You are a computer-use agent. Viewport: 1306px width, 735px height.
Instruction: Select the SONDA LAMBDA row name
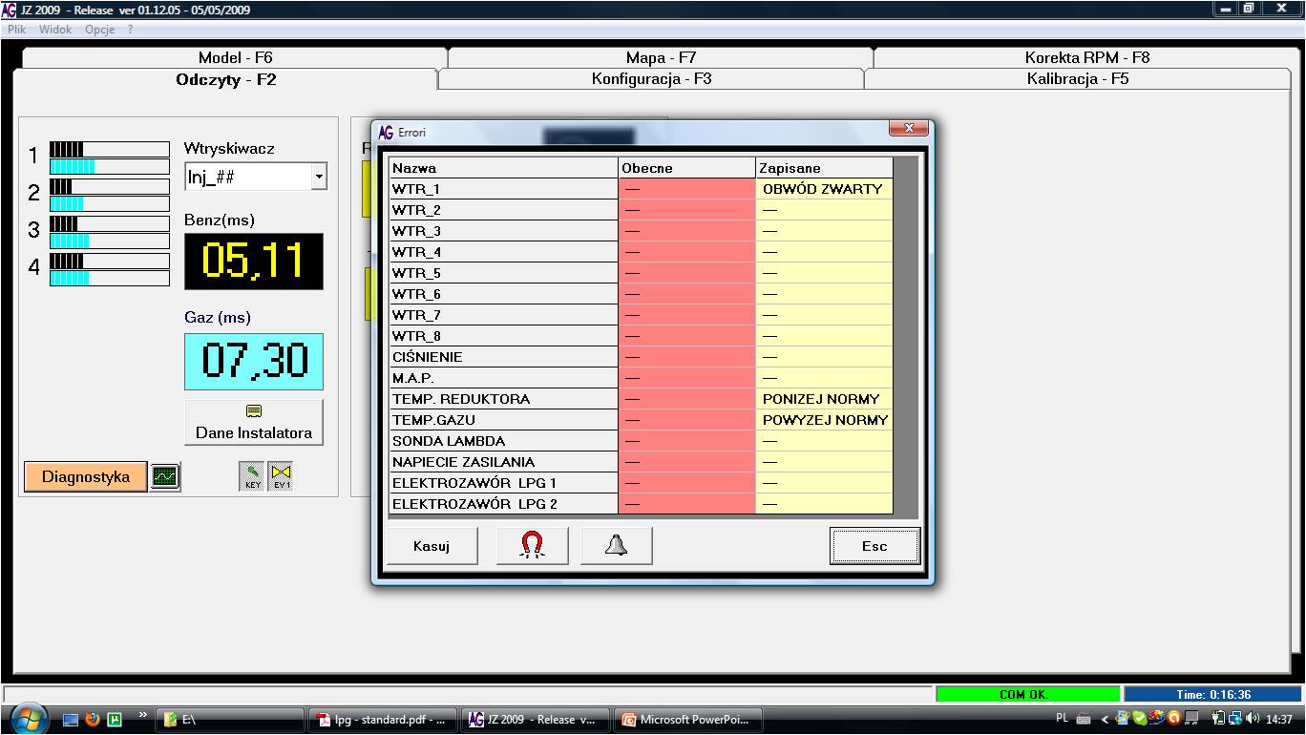(x=504, y=441)
